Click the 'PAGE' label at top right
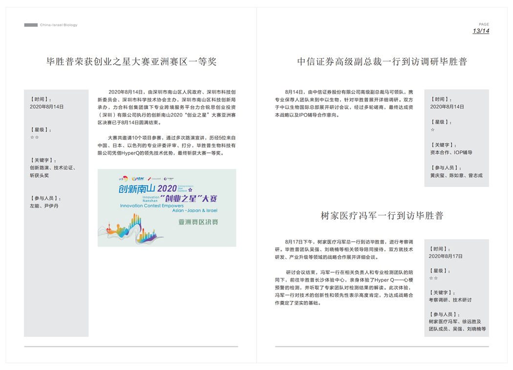This screenshot has height=370, width=513. [484, 24]
